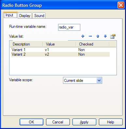Apply the changes with the Apply button
The width and height of the screenshot is (126, 129).
tap(84, 122)
